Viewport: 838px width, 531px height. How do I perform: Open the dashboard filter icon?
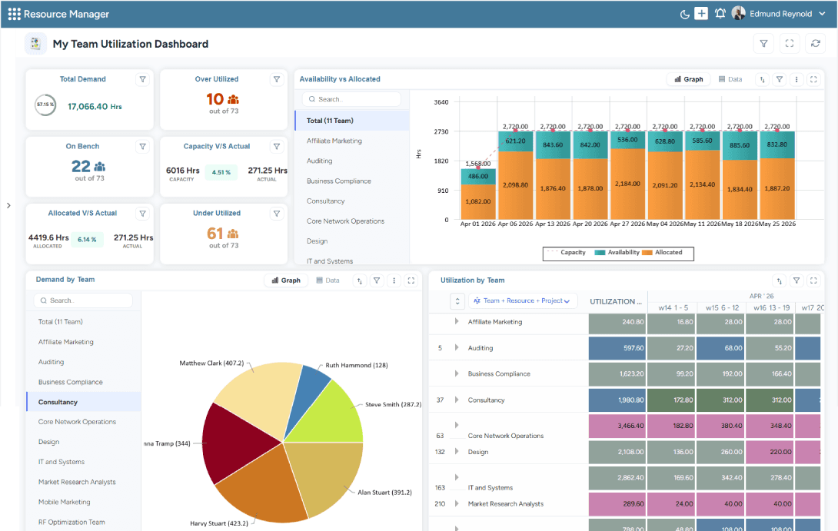click(763, 44)
